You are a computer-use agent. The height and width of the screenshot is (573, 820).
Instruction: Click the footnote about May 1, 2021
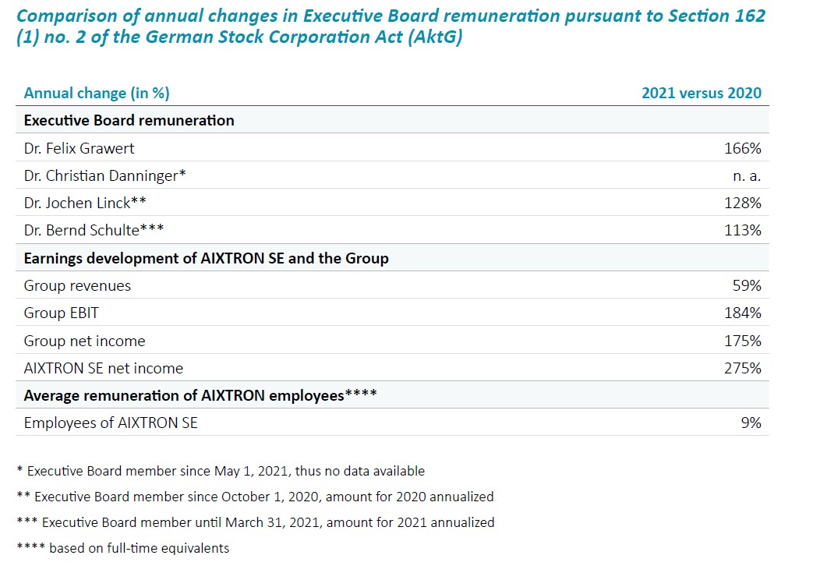221,471
